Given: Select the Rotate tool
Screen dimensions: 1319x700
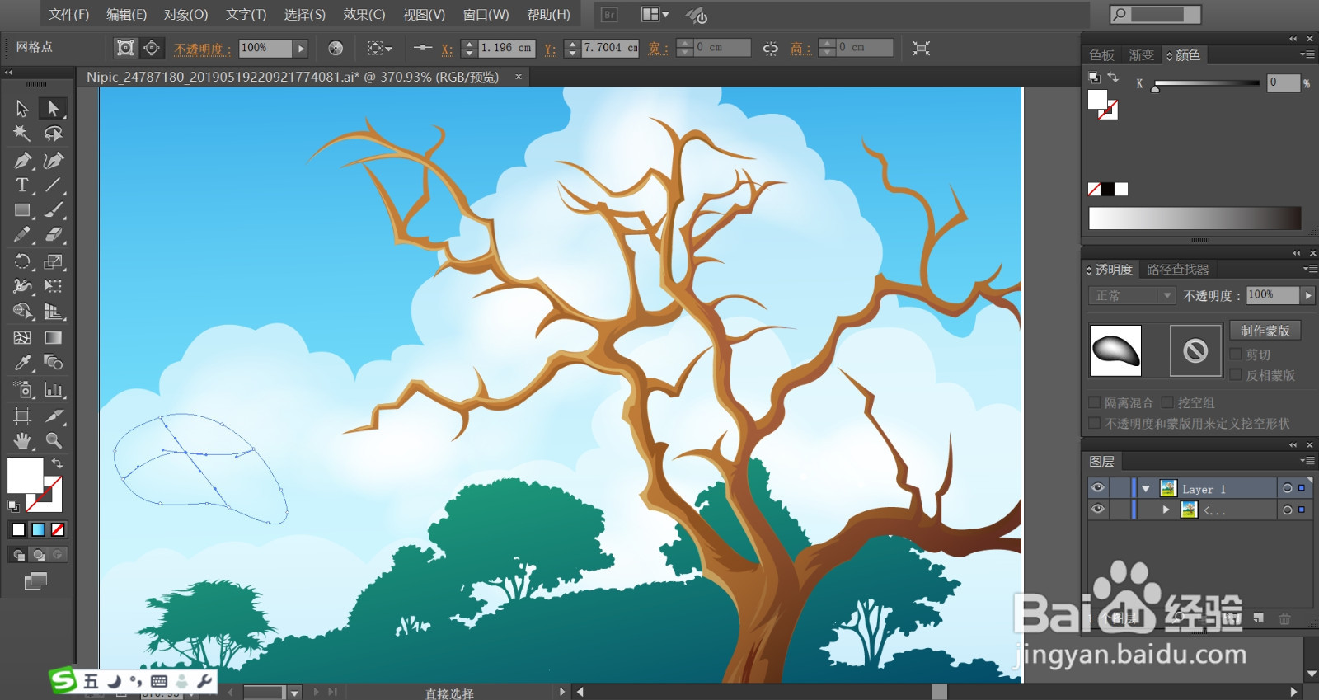Looking at the screenshot, I should (x=22, y=261).
